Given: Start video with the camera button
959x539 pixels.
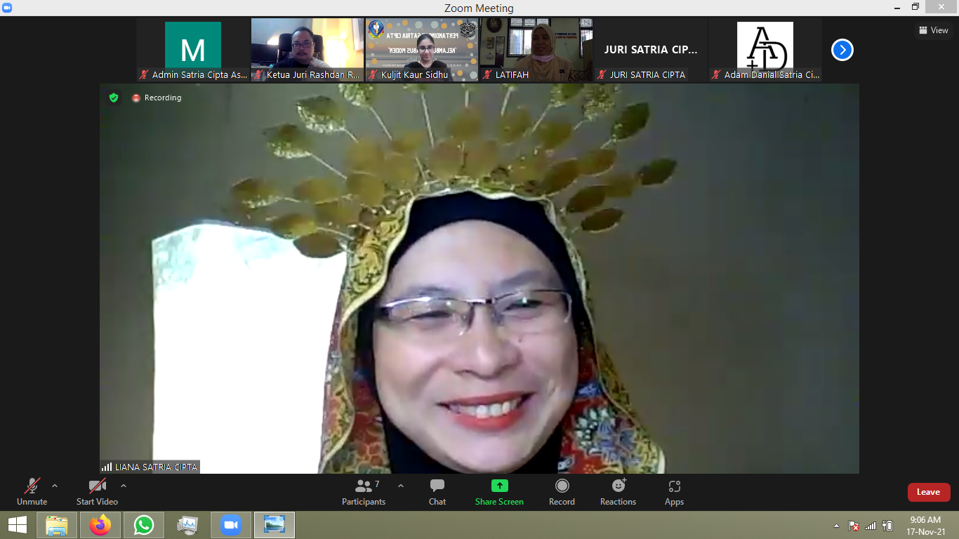Looking at the screenshot, I should 97,491.
